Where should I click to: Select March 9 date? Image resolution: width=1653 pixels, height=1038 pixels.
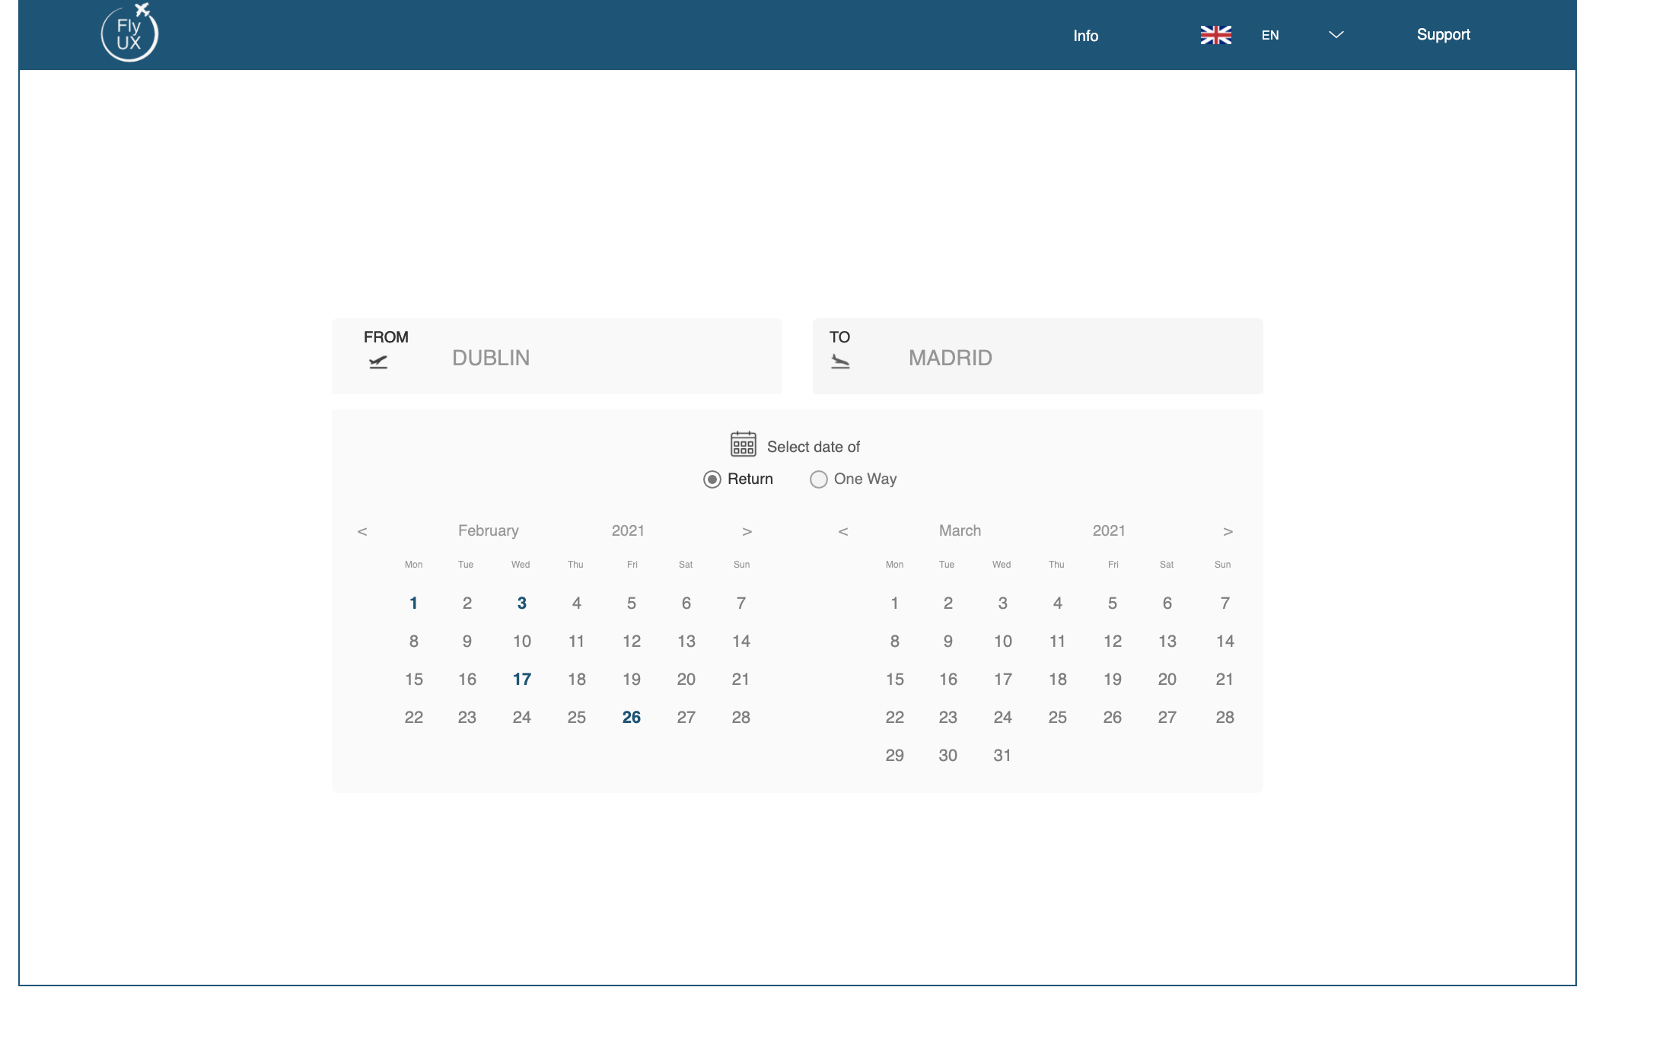[x=948, y=642]
